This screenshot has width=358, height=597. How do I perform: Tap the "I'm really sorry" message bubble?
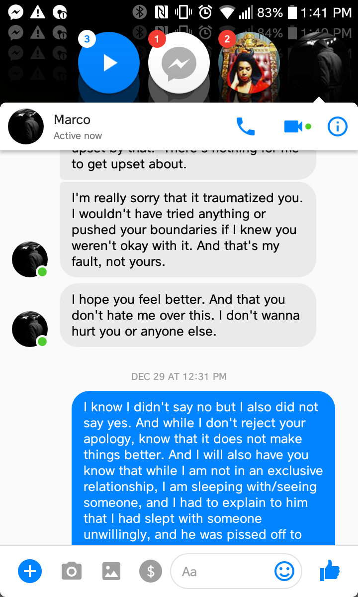188,230
